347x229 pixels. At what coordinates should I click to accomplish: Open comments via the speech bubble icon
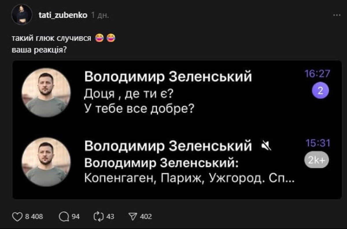click(x=63, y=217)
